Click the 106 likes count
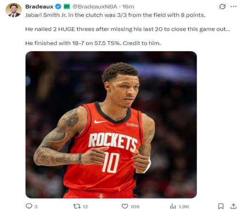This screenshot has height=213, width=242. coord(135,207)
